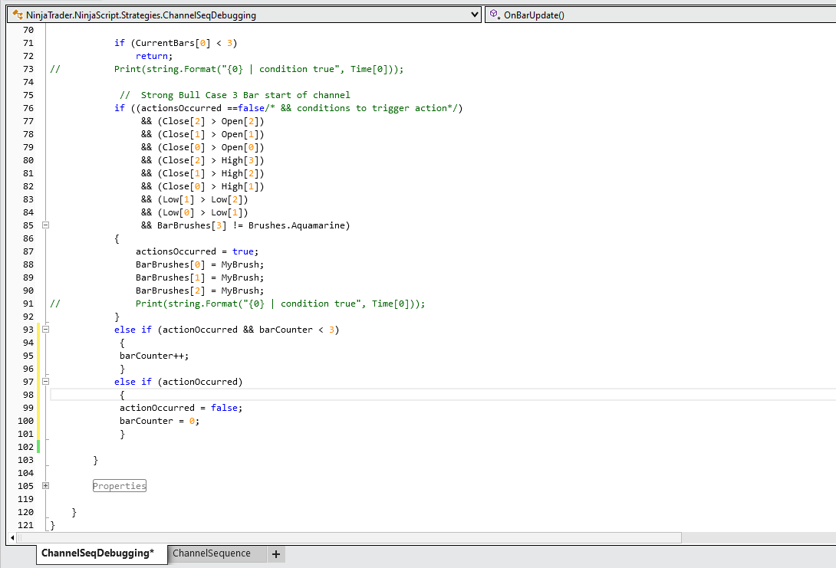Image resolution: width=836 pixels, height=568 pixels.
Task: Click the horizontal scrollbar left arrow
Action: (12, 537)
